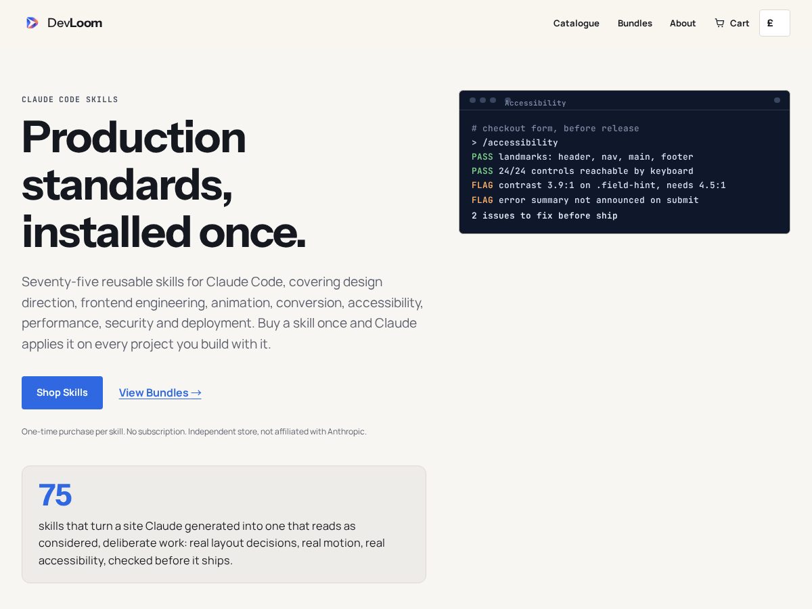Click the Accessibility terminal window title
The image size is (812, 609).
pos(535,103)
